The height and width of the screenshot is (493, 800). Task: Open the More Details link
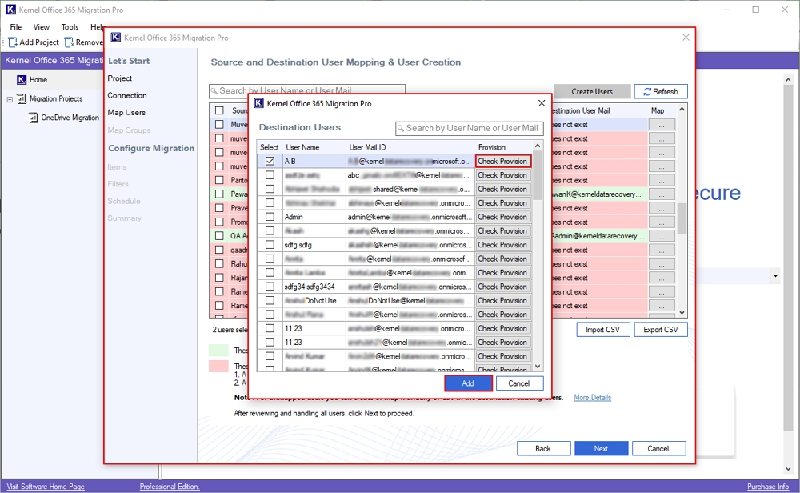tap(592, 398)
